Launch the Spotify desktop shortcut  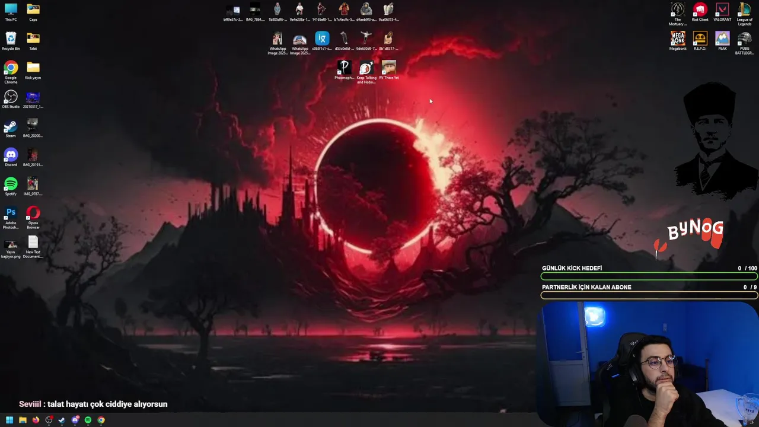(x=11, y=187)
